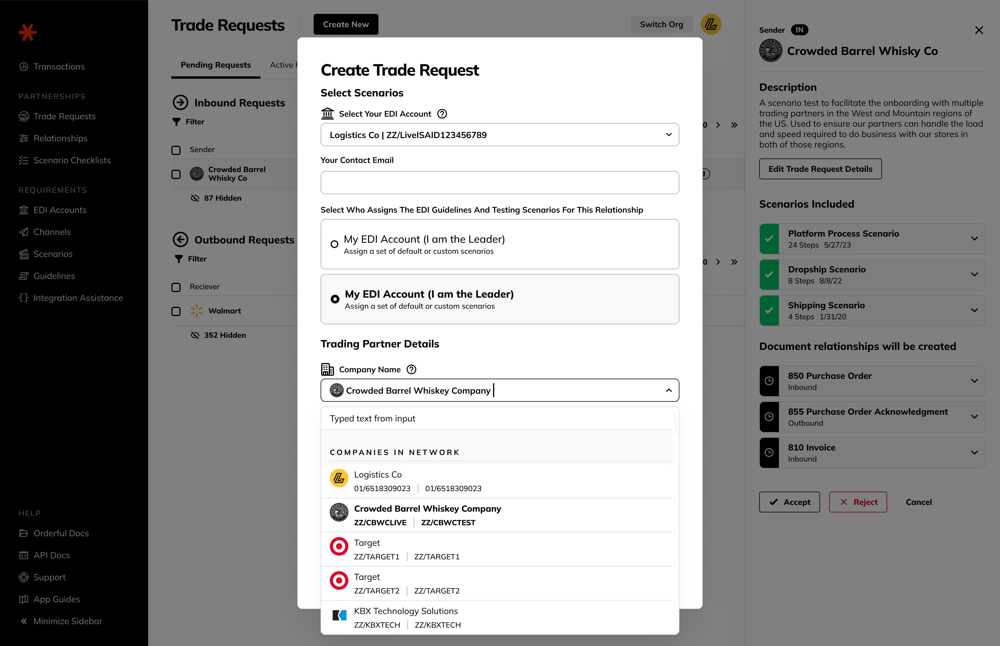Minimize the sidebar with double-chevron icon
Image resolution: width=1000 pixels, height=646 pixels.
pos(24,621)
